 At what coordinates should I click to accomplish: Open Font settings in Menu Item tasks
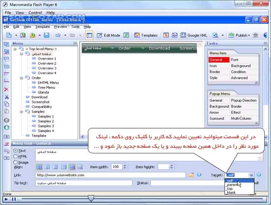(x=235, y=60)
